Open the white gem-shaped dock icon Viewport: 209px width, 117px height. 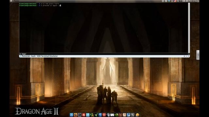108,115
